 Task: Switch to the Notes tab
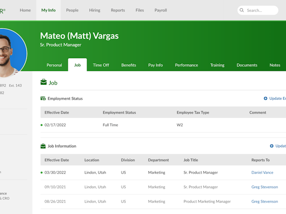pos(275,65)
